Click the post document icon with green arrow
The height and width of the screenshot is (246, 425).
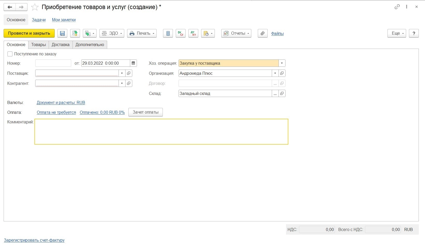coord(75,33)
